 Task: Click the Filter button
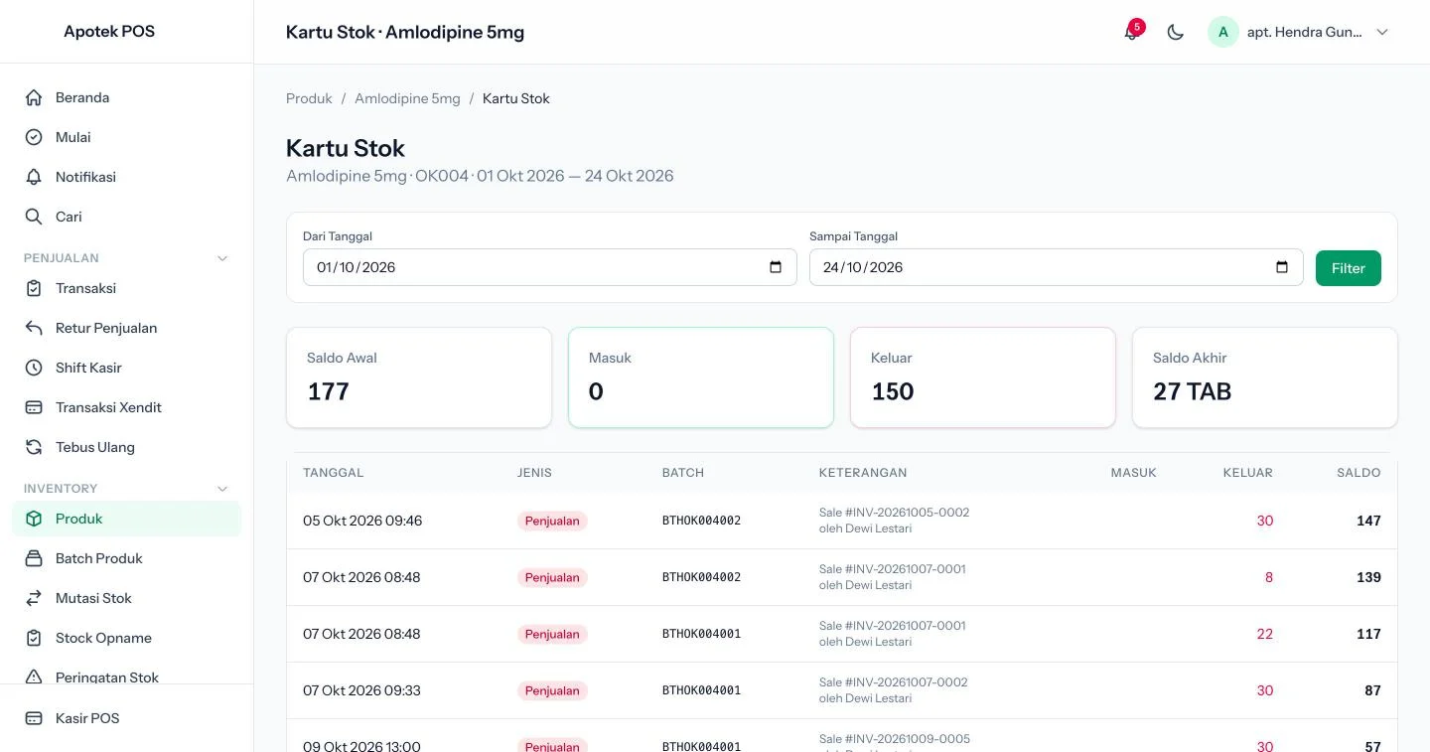(x=1349, y=268)
